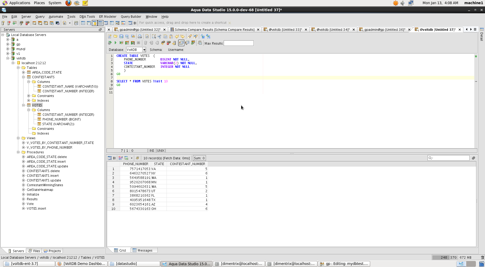Image resolution: width=485 pixels, height=267 pixels.
Task: Select the Vote procedure in tree
Action: point(30,204)
